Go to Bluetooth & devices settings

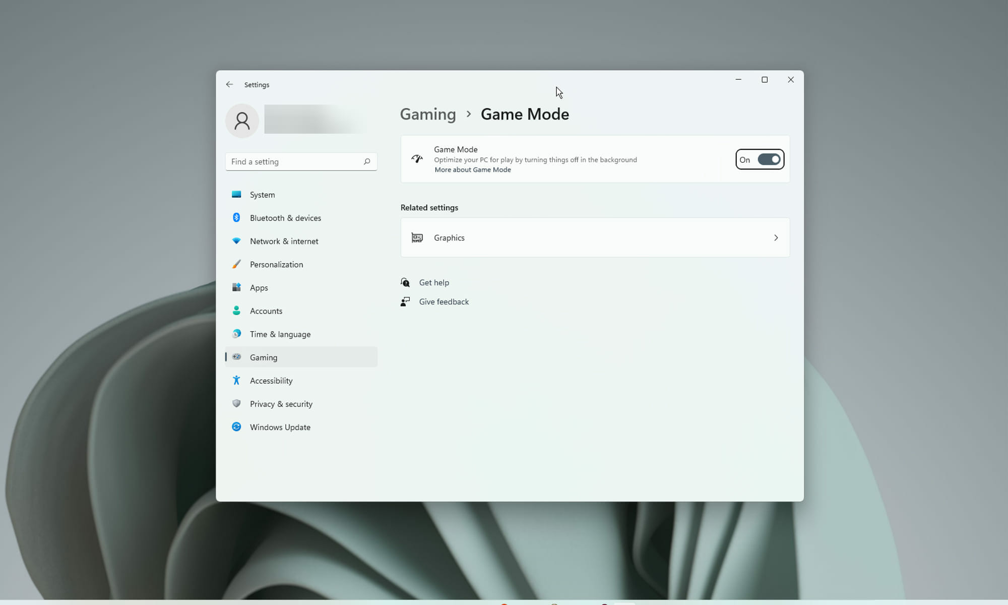(301, 218)
